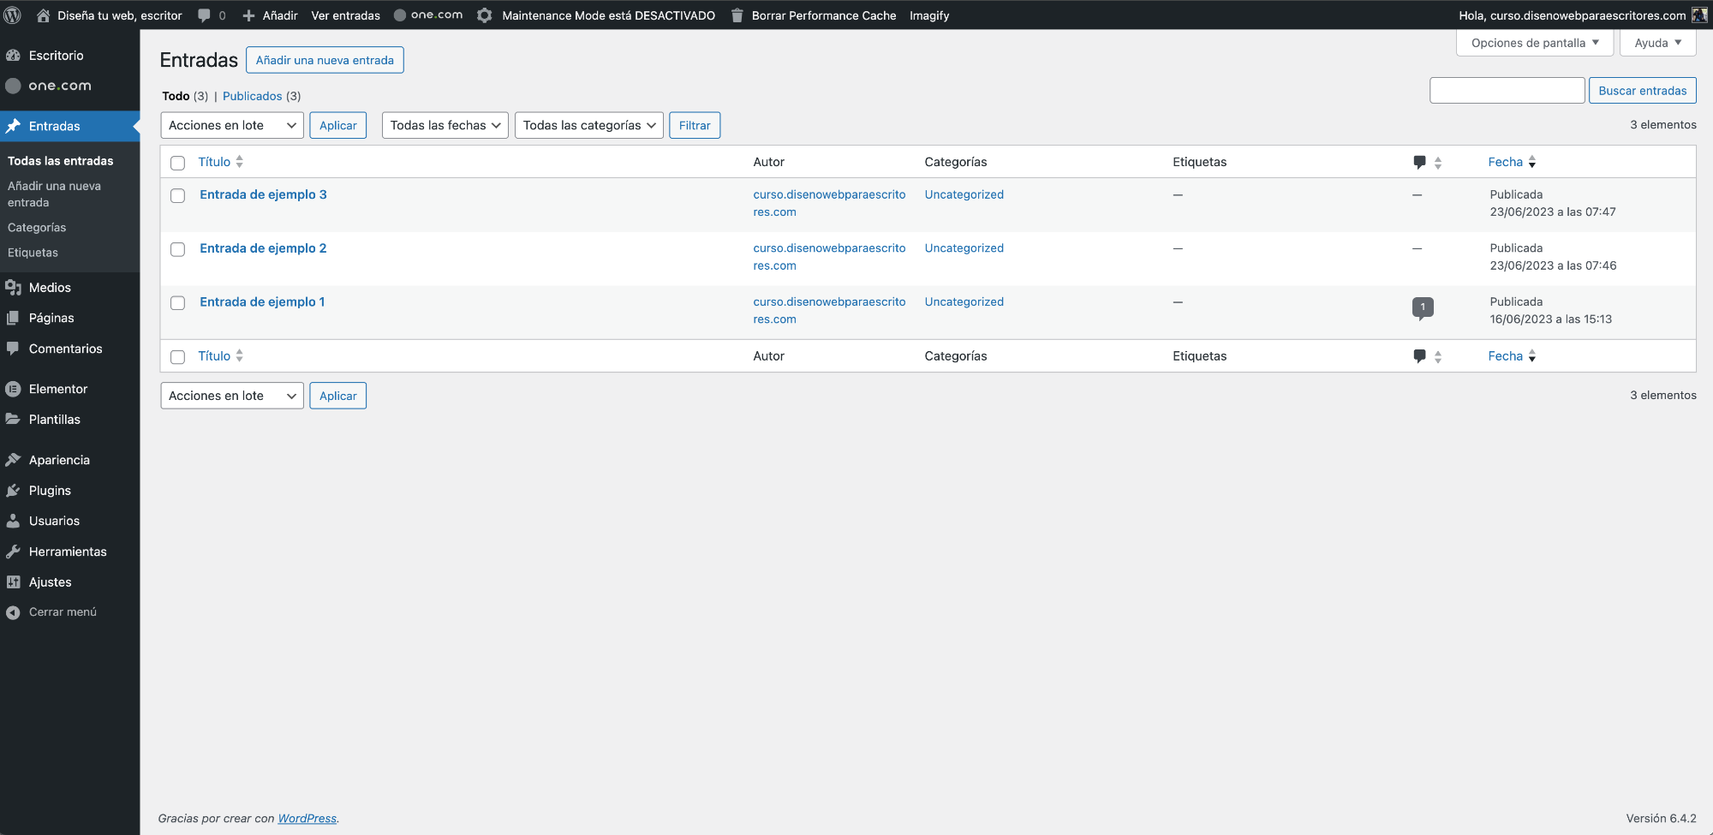The image size is (1713, 835).
Task: Expand the Todas las fechas dropdown
Action: point(445,125)
